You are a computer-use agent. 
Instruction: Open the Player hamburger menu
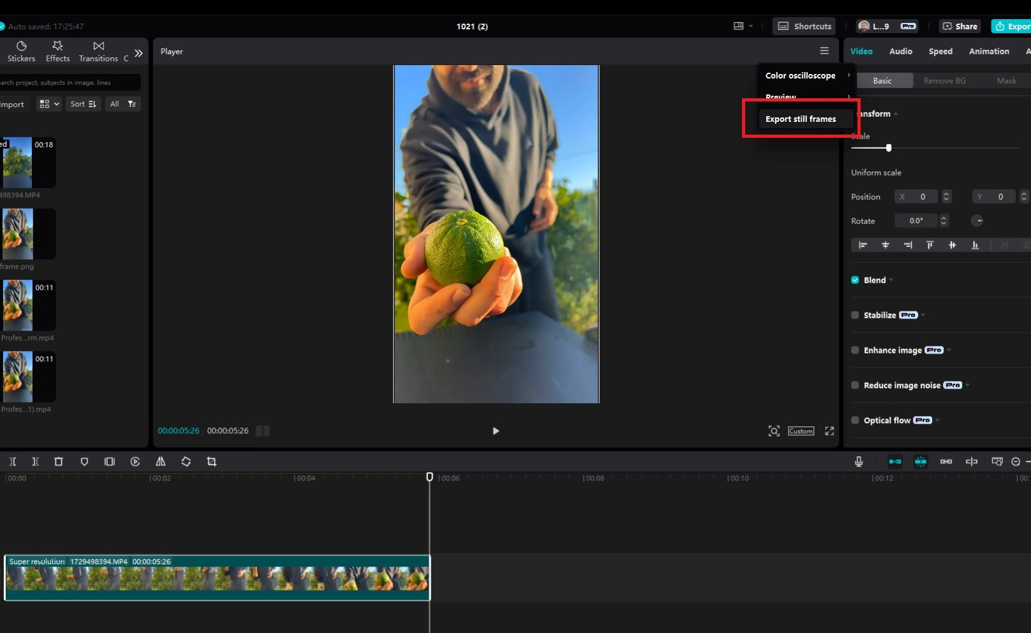[824, 51]
